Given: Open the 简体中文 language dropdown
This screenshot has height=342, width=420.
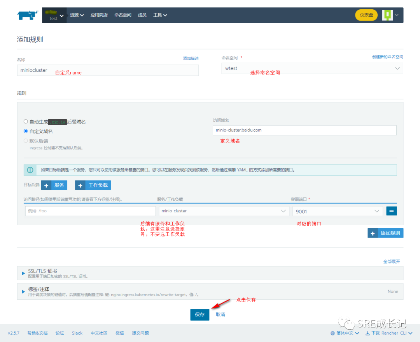Looking at the screenshot, I should coord(345,333).
